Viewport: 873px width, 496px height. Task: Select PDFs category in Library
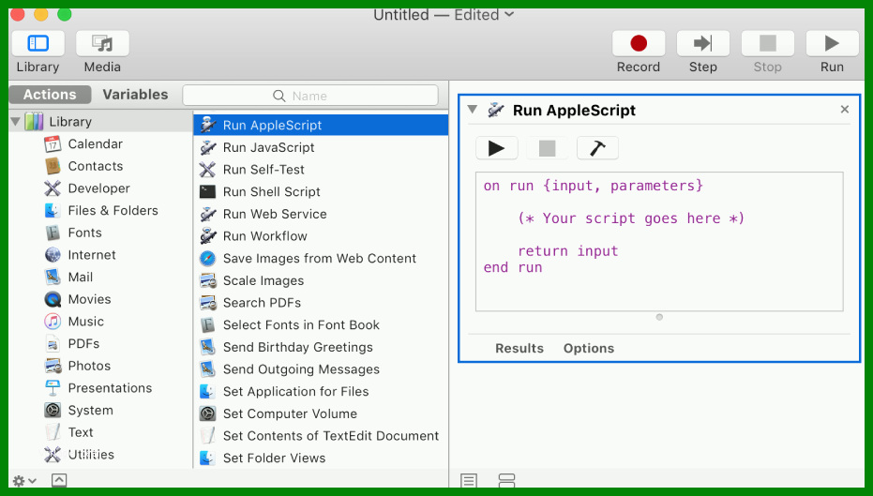(x=83, y=344)
